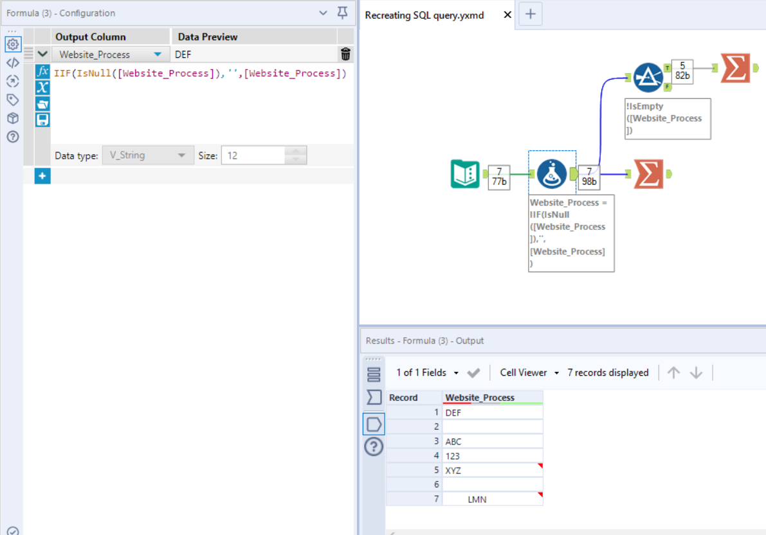Click the green Input Data book tool
Viewport: 766px width, 535px height.
click(464, 174)
